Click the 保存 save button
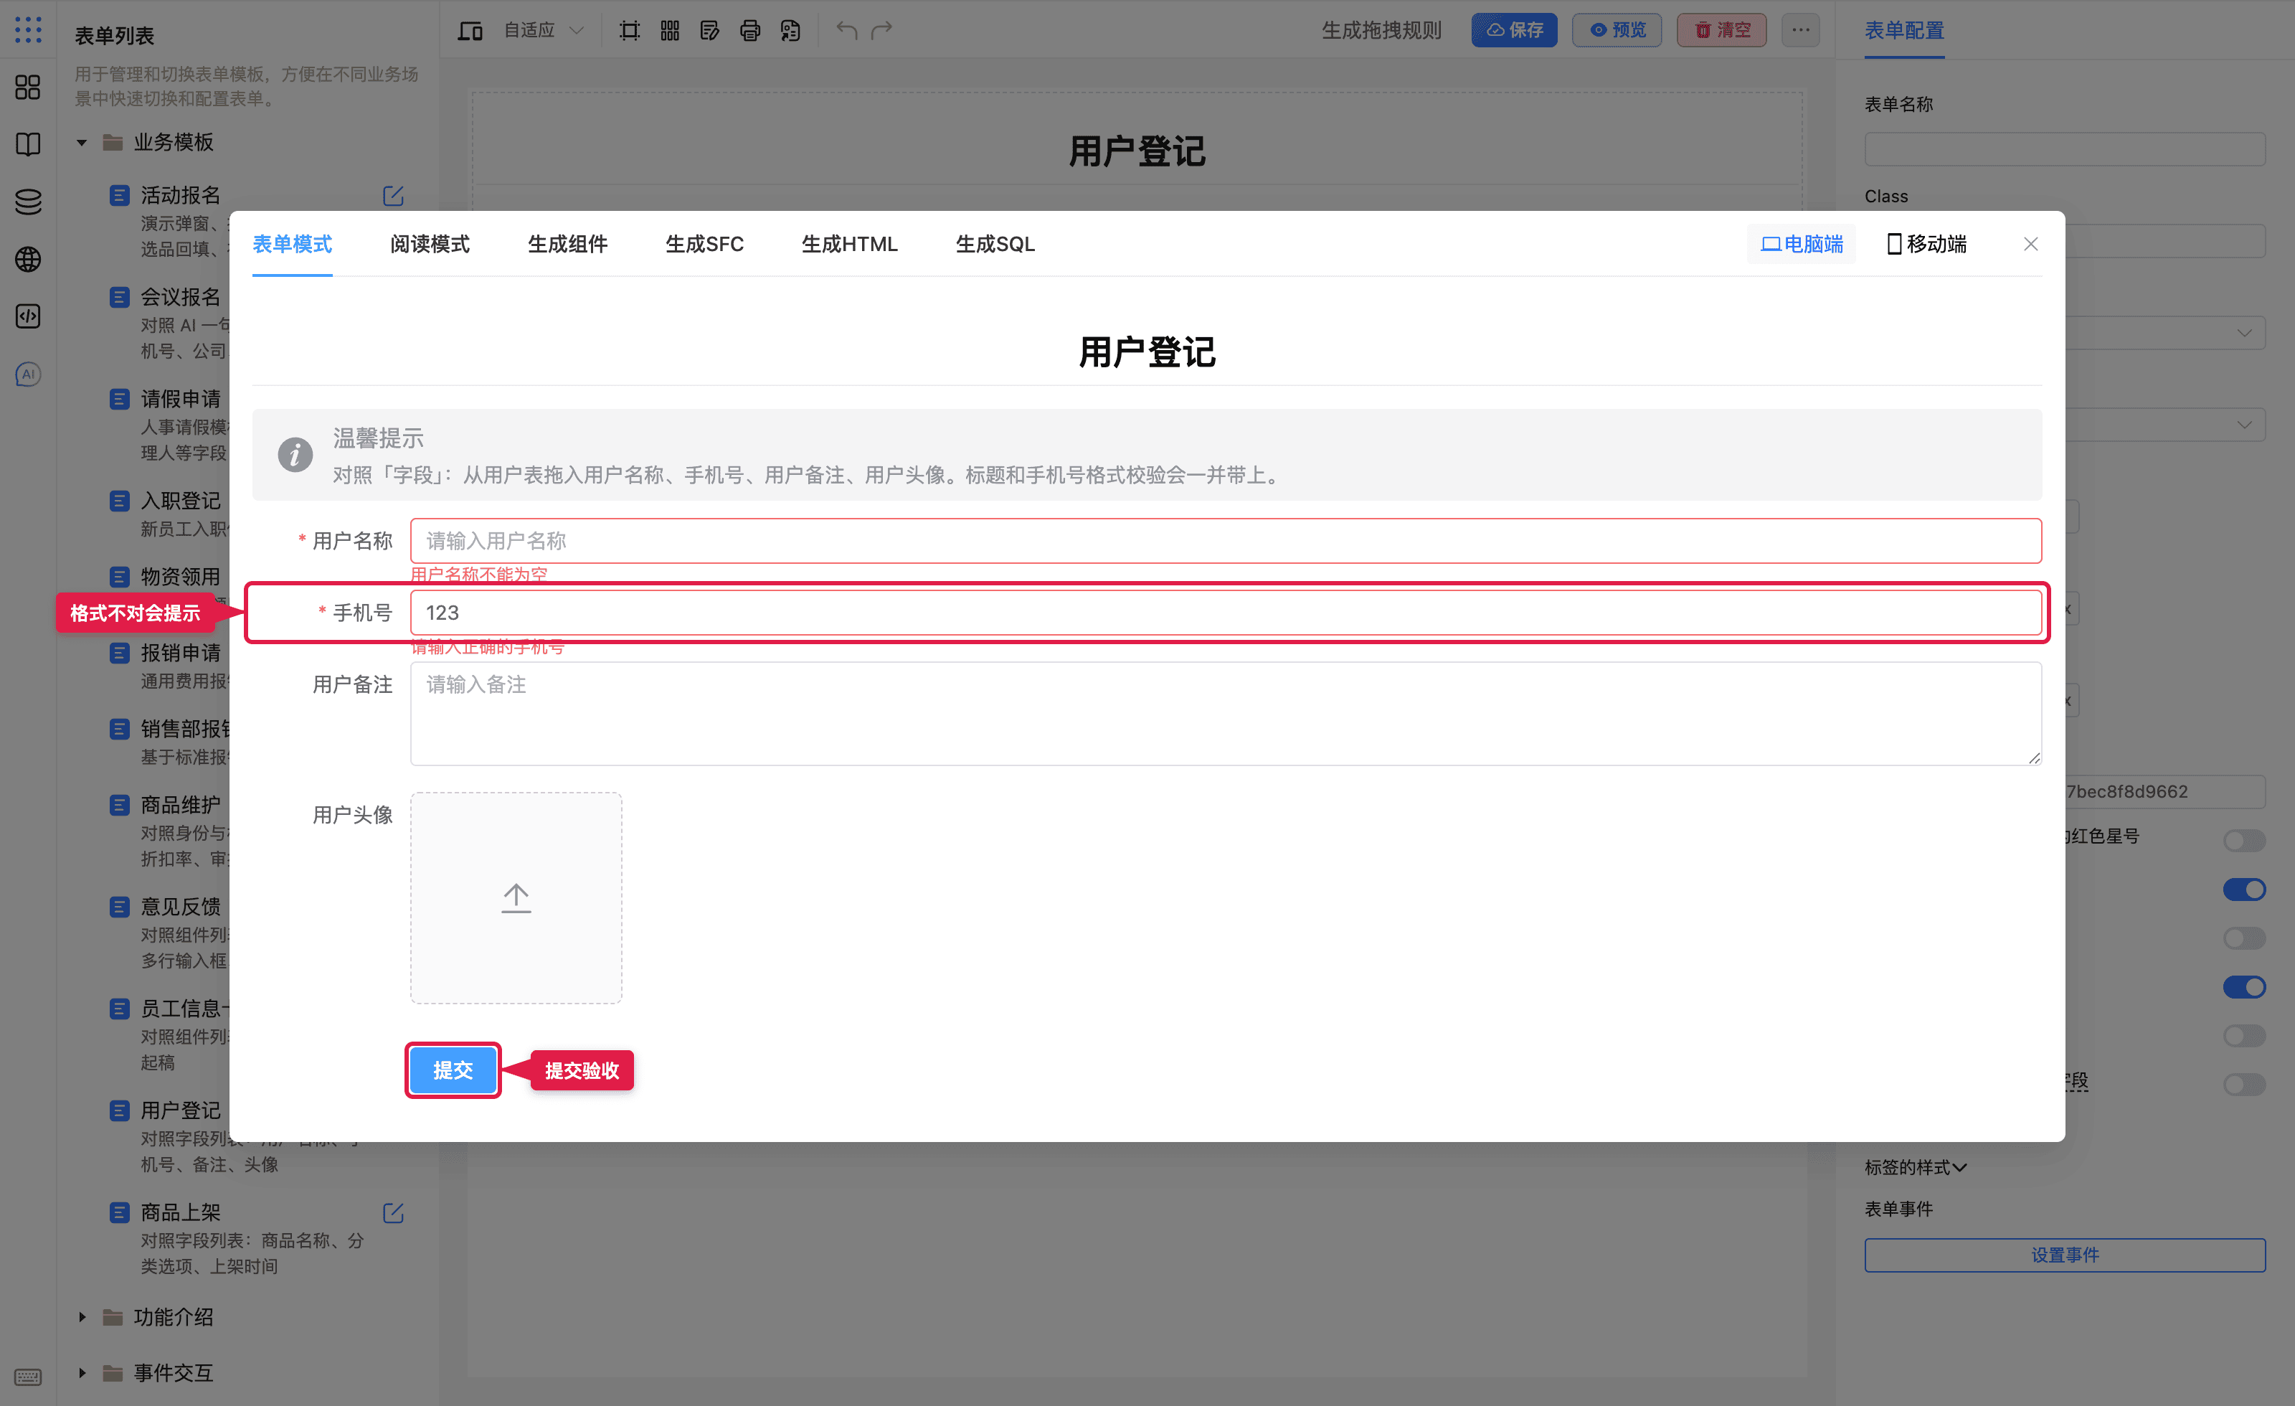 click(x=1515, y=30)
